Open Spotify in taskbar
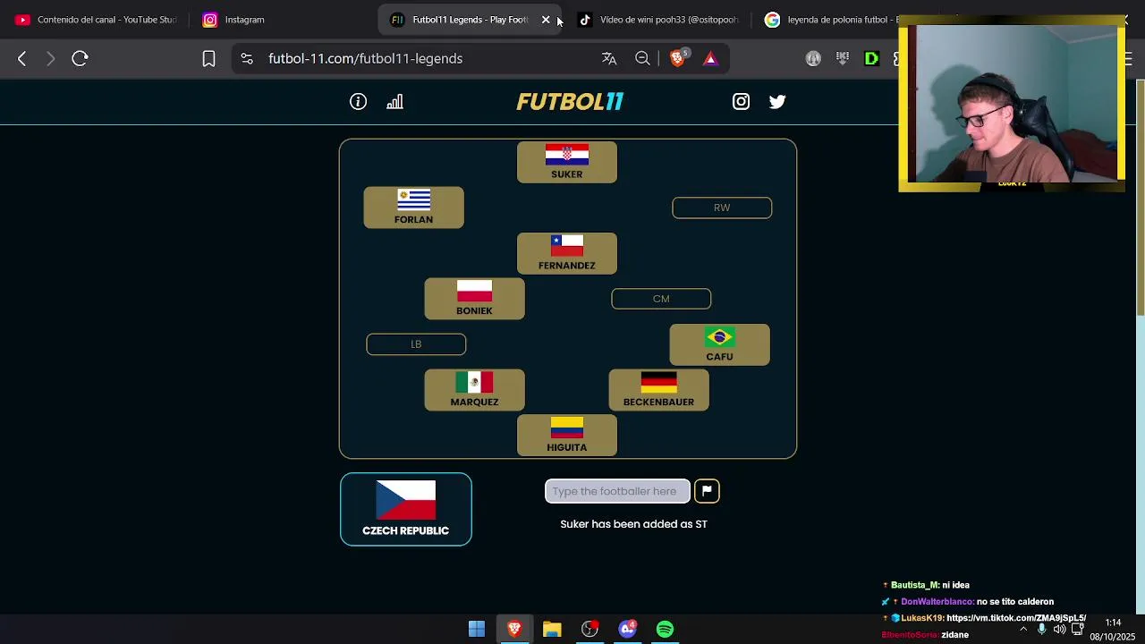 point(665,630)
